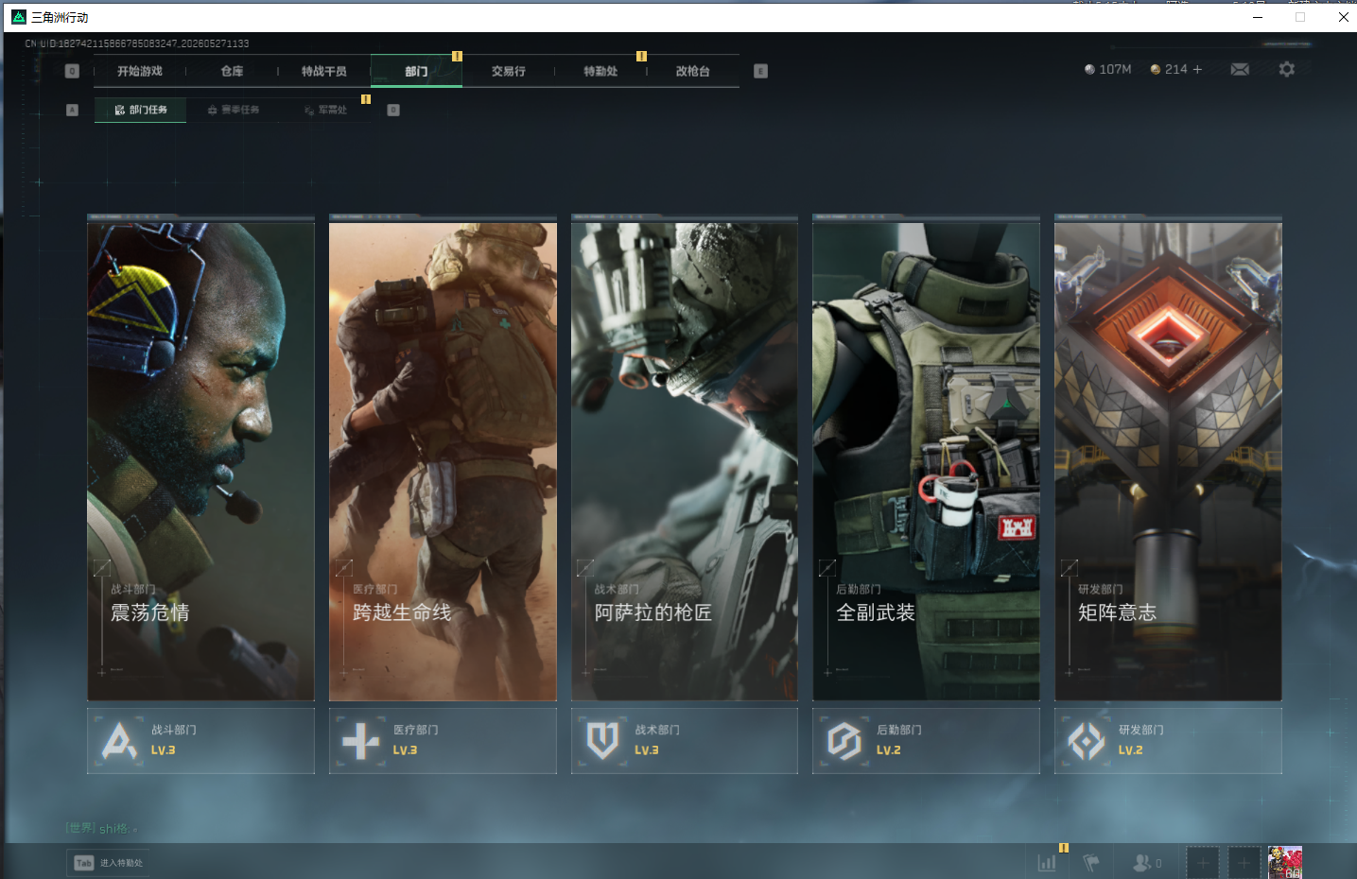Click the first empty squad slot plus
This screenshot has height=879, width=1357.
[1203, 863]
